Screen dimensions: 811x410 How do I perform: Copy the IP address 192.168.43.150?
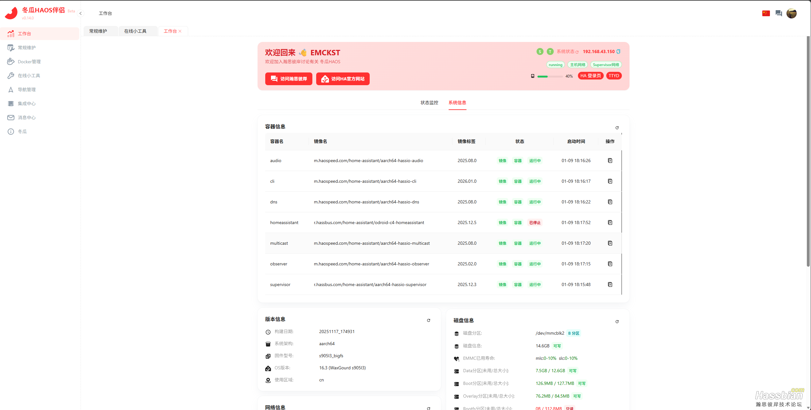(618, 51)
